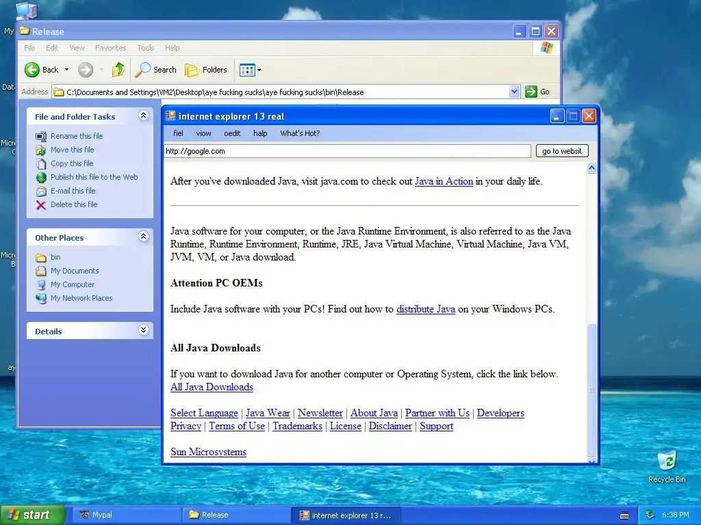The height and width of the screenshot is (525, 701).
Task: Open the Back button history dropdown arrow
Action: (x=66, y=70)
